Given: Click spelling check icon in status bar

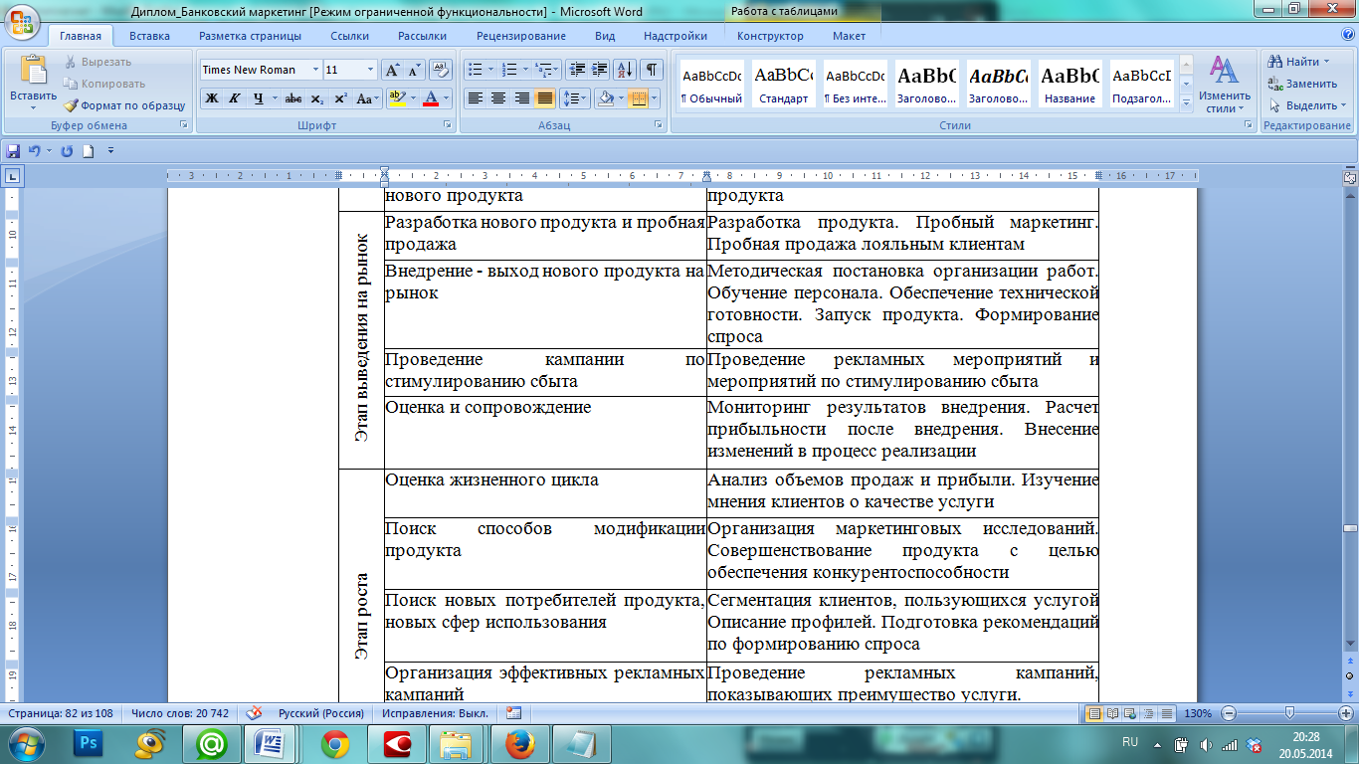Looking at the screenshot, I should pyautogui.click(x=255, y=713).
